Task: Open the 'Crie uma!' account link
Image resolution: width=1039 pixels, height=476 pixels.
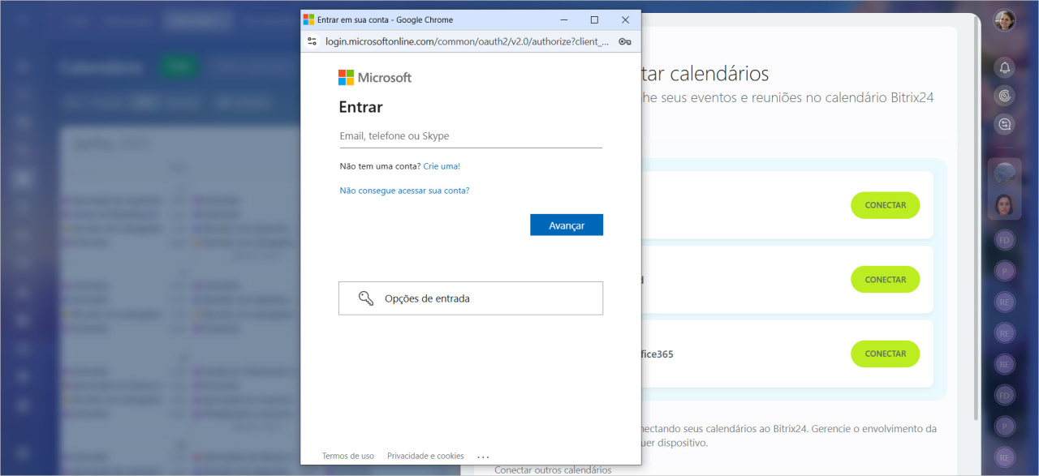Action: pos(442,166)
